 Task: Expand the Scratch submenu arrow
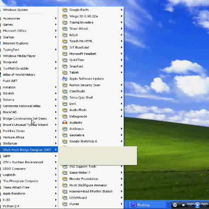pyautogui.click(x=56, y=93)
